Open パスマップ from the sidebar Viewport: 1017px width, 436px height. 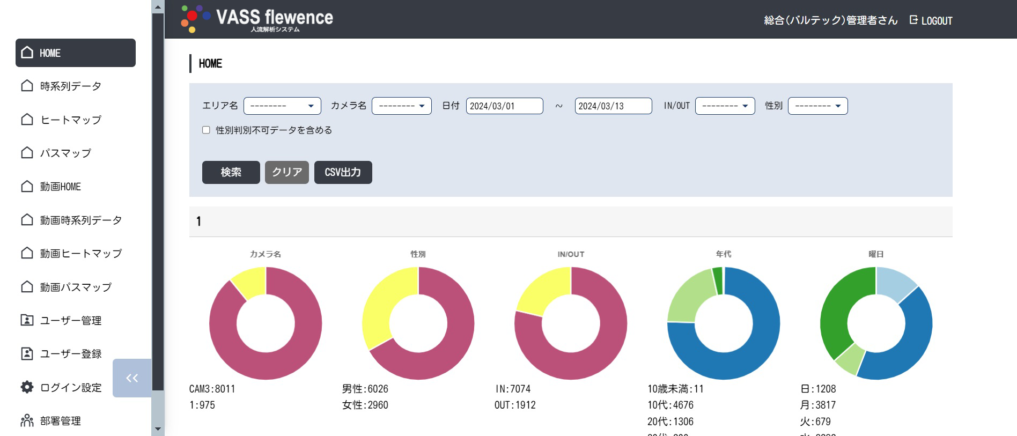point(65,153)
